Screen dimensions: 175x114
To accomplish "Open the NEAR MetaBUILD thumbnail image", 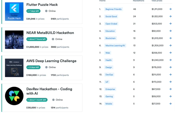I will tap(14, 40).
